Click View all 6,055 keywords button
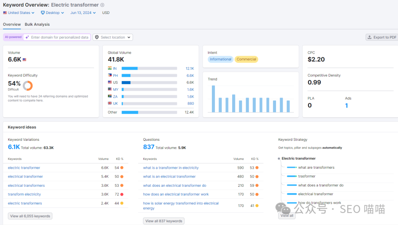This screenshot has height=225, width=398. click(x=30, y=216)
